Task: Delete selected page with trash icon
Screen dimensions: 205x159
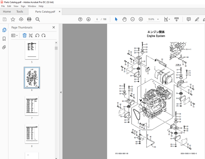Action: point(24,35)
